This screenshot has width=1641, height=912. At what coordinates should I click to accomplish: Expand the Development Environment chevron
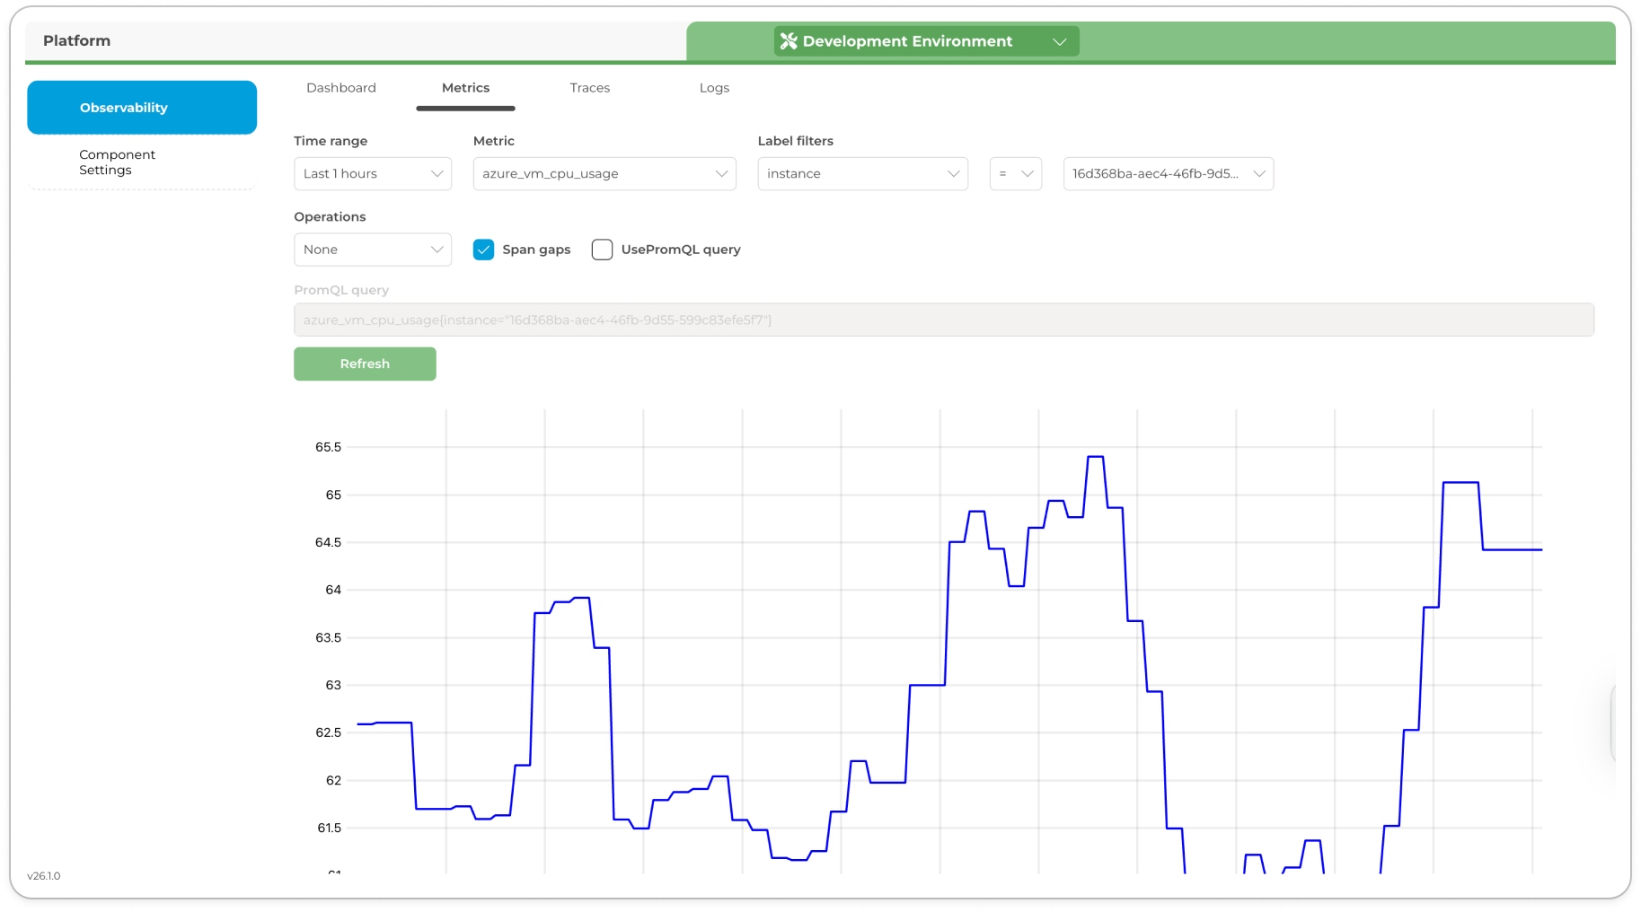[x=1059, y=41]
